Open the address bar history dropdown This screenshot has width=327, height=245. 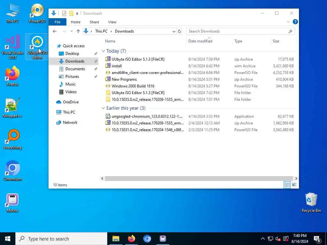point(174,32)
